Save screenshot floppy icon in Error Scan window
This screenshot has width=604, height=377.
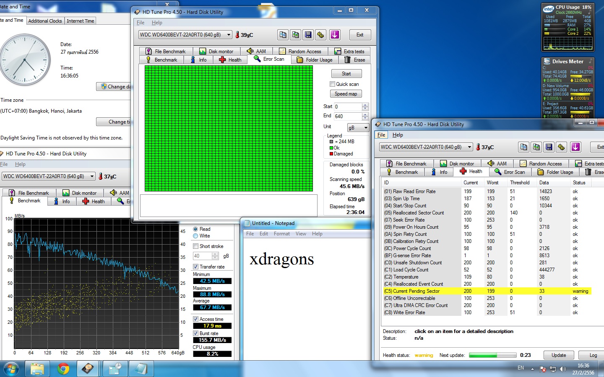308,35
